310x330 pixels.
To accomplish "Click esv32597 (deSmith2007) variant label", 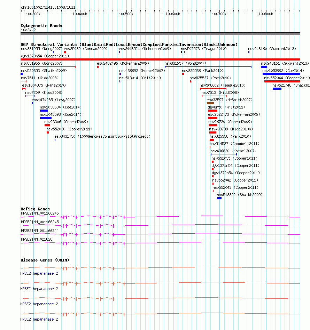I will pos(230,100).
